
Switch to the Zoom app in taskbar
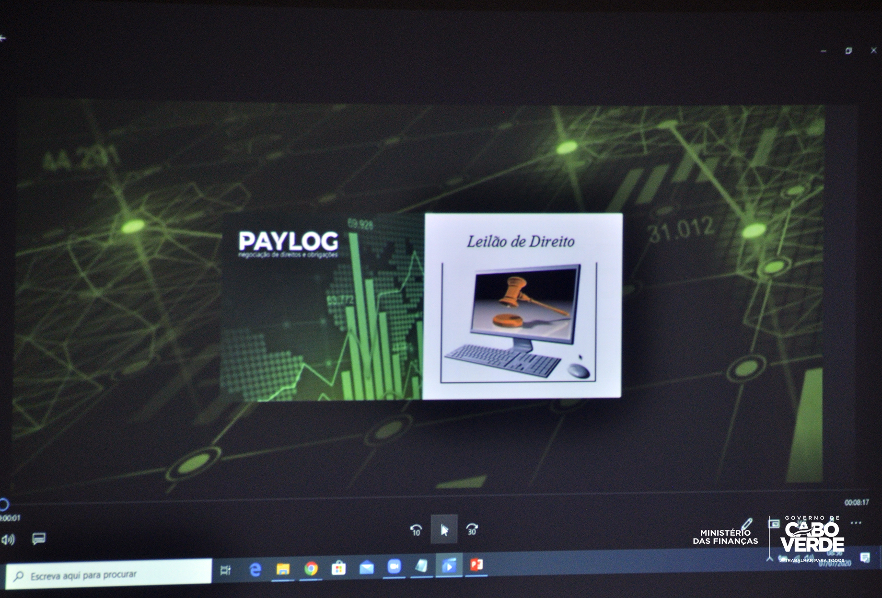pyautogui.click(x=394, y=567)
